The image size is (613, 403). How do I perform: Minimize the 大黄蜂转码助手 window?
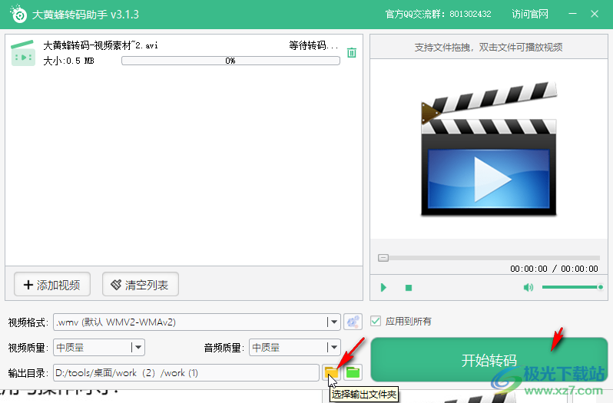(x=572, y=14)
